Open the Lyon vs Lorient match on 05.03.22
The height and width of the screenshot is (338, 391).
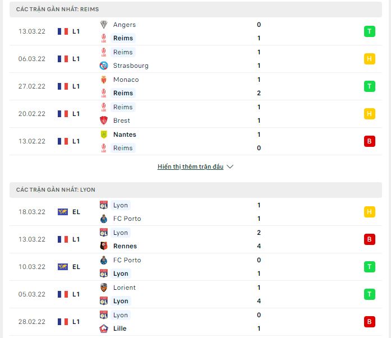195,294
